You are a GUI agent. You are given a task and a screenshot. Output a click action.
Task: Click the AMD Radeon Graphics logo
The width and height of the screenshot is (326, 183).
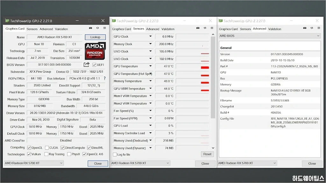click(x=95, y=51)
